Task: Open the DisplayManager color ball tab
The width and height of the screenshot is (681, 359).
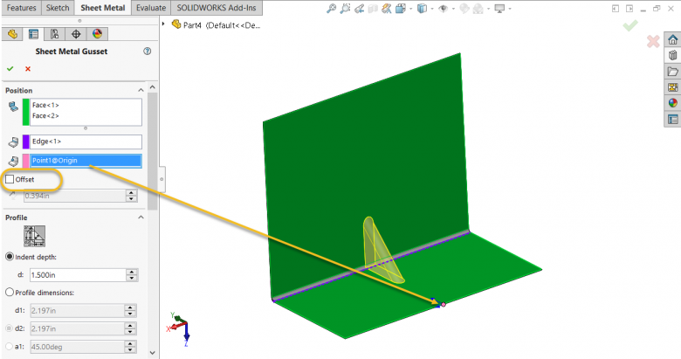Action: tap(97, 34)
